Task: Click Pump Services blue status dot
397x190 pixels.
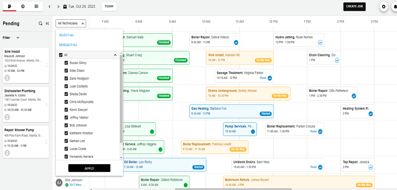Action: pos(253,131)
